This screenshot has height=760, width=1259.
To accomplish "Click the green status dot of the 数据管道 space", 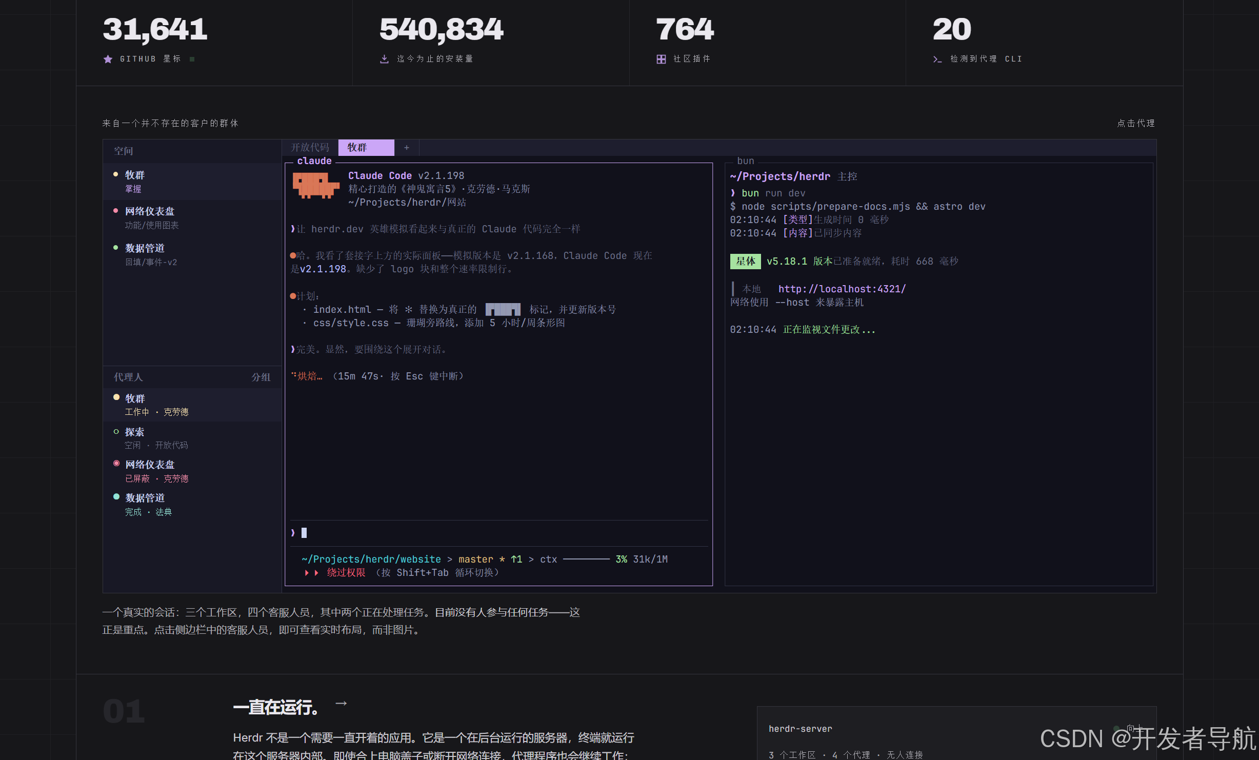I will click(116, 248).
